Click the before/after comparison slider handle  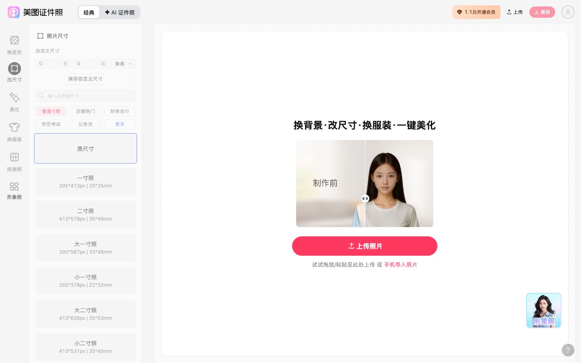tap(365, 198)
